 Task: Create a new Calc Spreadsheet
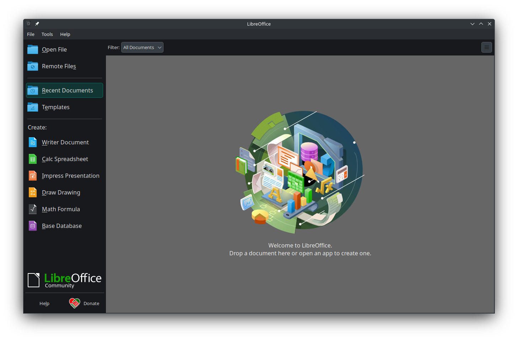pyautogui.click(x=64, y=159)
